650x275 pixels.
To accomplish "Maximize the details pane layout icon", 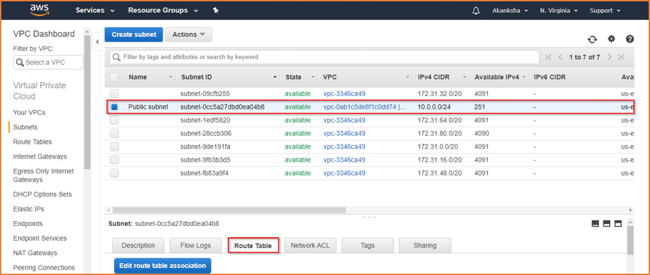I will click(x=618, y=224).
